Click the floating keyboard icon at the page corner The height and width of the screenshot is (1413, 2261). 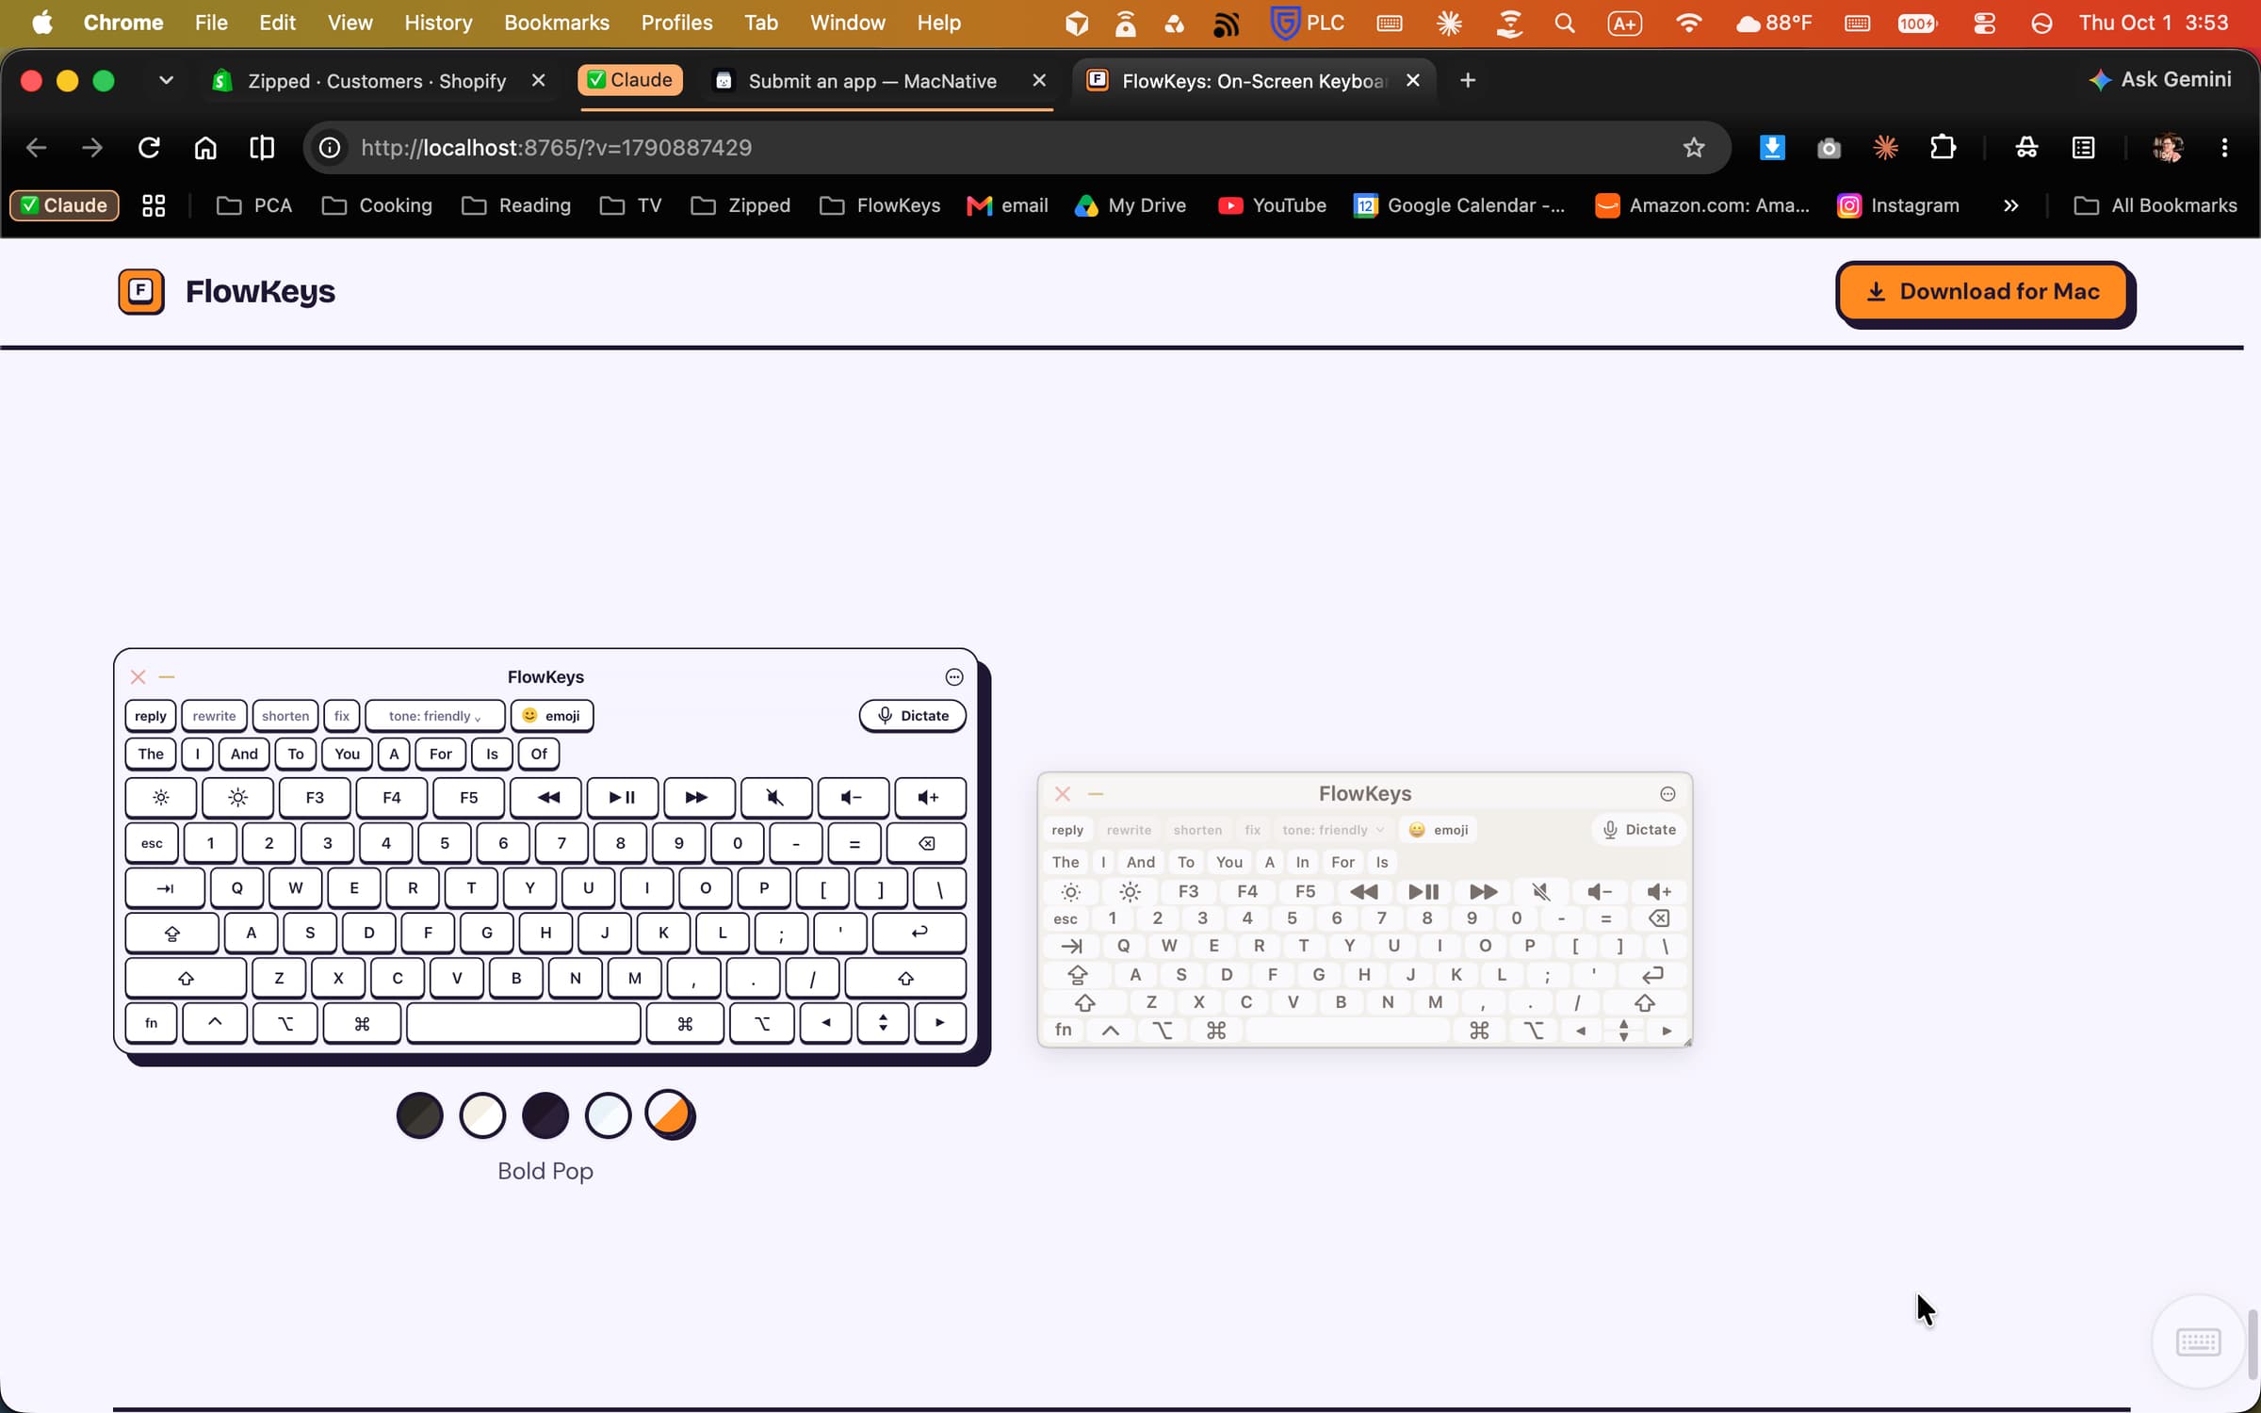point(2198,1342)
